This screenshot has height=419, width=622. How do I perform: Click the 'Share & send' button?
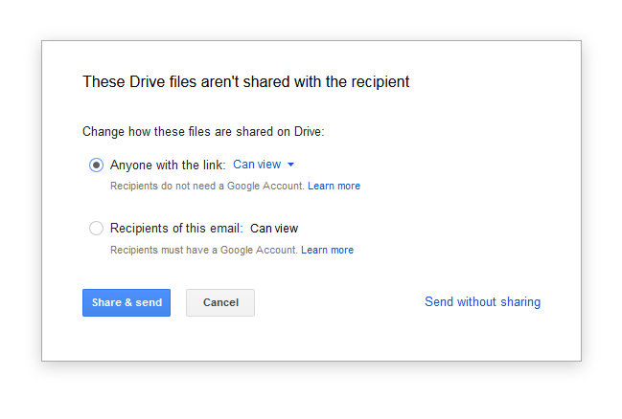pos(127,302)
